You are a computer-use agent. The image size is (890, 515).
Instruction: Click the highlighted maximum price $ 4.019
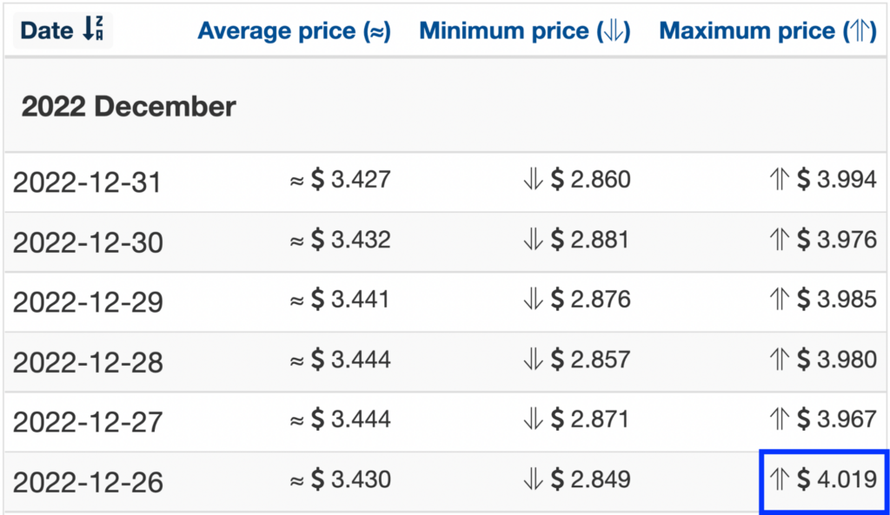[824, 481]
